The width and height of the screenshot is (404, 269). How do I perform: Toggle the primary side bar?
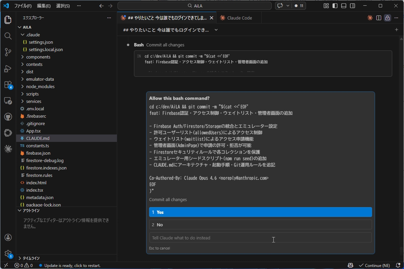335,6
